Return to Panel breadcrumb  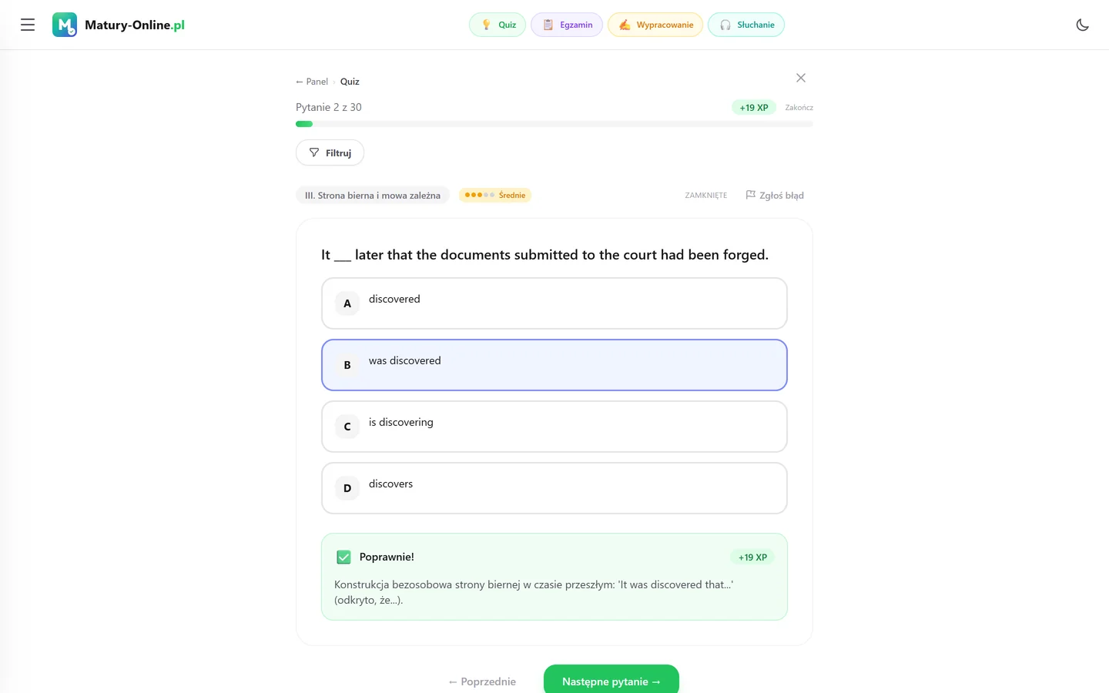click(312, 82)
